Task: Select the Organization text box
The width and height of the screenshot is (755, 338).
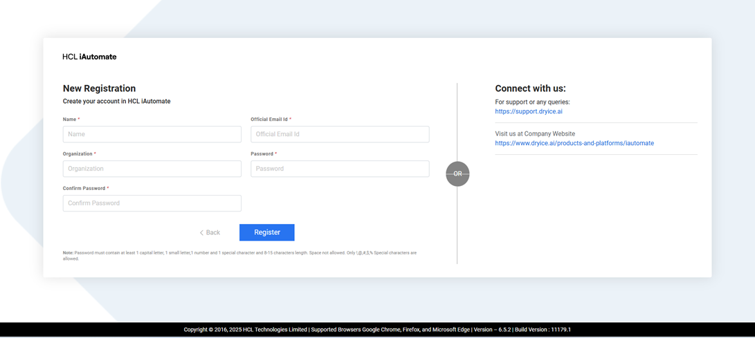Action: tap(152, 169)
